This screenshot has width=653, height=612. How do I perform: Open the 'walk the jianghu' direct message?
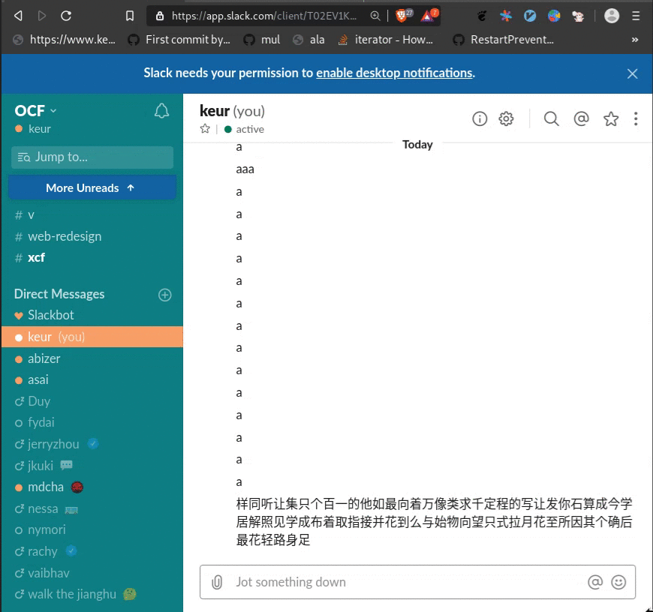tap(92, 594)
